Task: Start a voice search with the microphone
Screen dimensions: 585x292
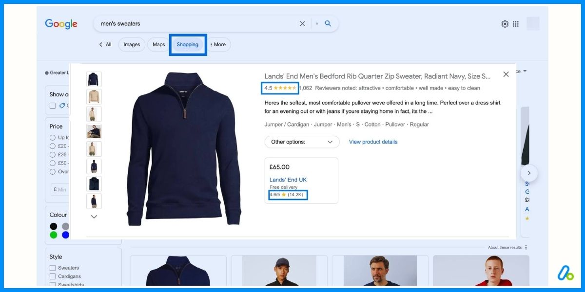Action: pos(317,23)
